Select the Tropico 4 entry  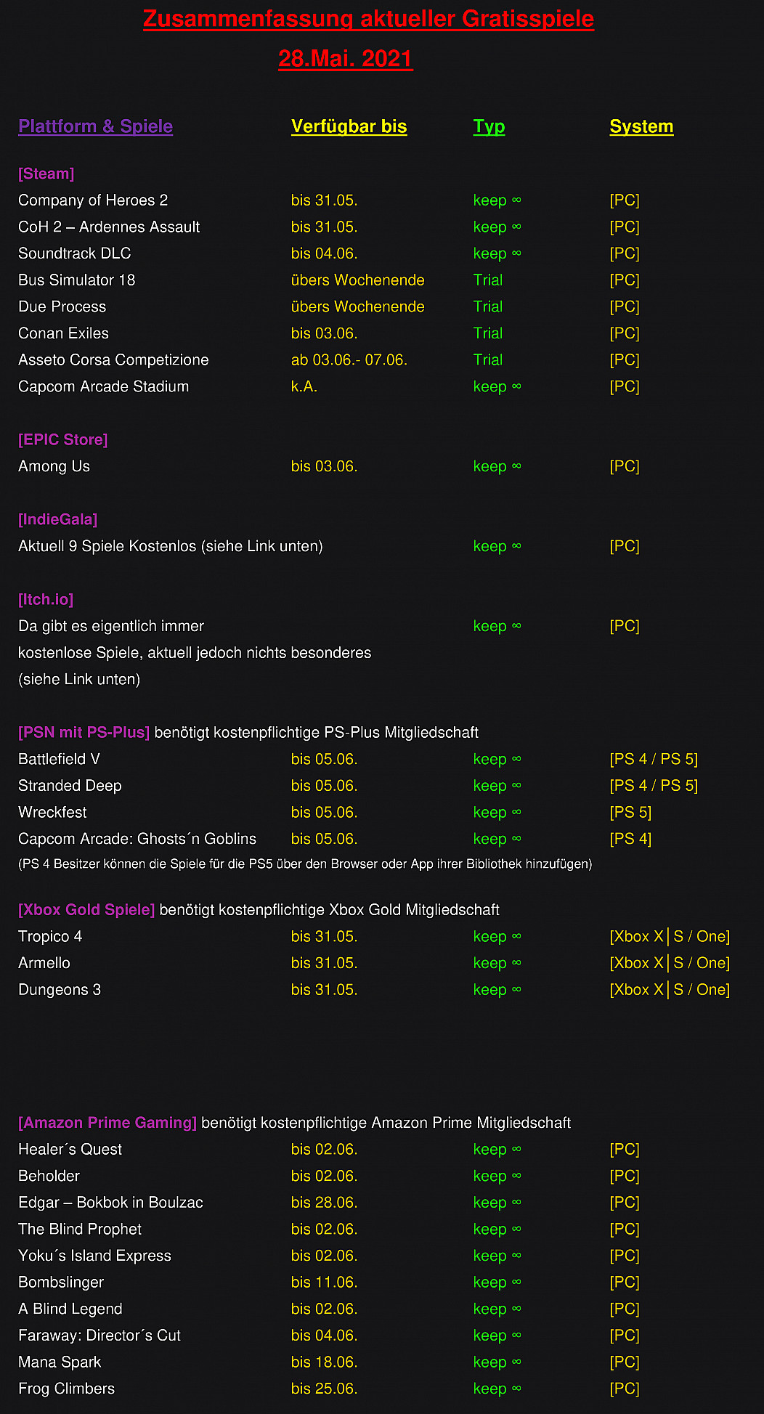pos(50,936)
